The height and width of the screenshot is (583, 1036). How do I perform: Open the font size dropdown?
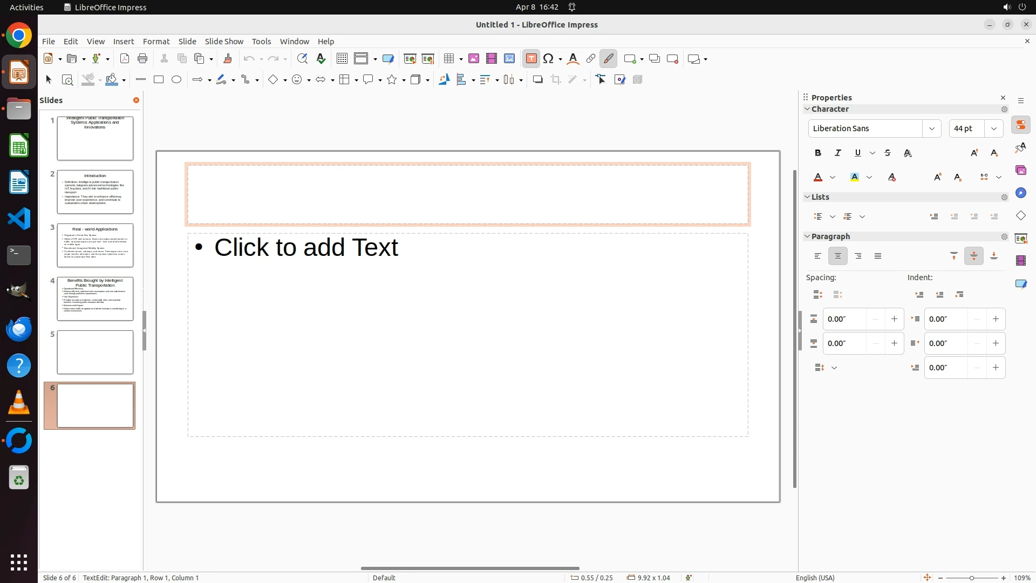click(x=994, y=128)
